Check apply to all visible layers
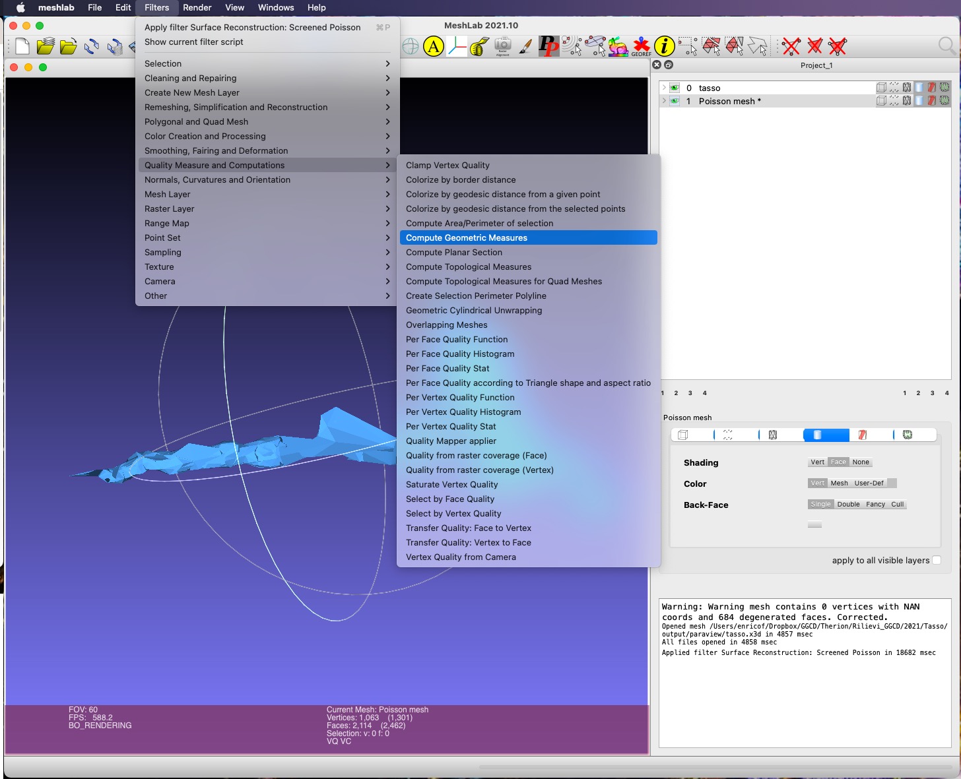 point(937,560)
